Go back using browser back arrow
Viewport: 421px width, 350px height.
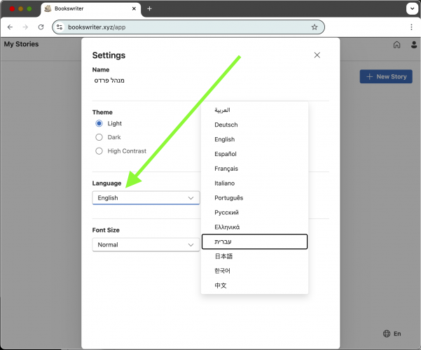click(10, 27)
